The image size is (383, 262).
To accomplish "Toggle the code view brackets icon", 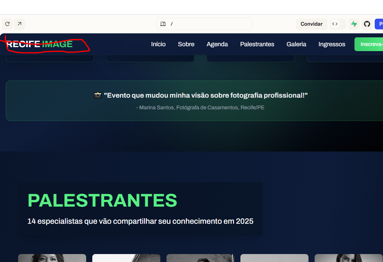I will [x=335, y=24].
